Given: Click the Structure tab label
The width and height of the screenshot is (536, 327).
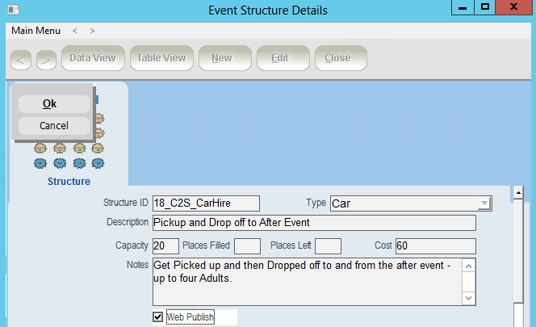Looking at the screenshot, I should (x=69, y=182).
